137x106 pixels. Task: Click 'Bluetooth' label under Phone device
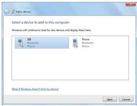(x=88, y=43)
